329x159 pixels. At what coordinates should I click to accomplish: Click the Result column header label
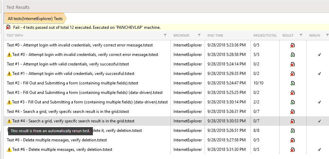click(288, 36)
